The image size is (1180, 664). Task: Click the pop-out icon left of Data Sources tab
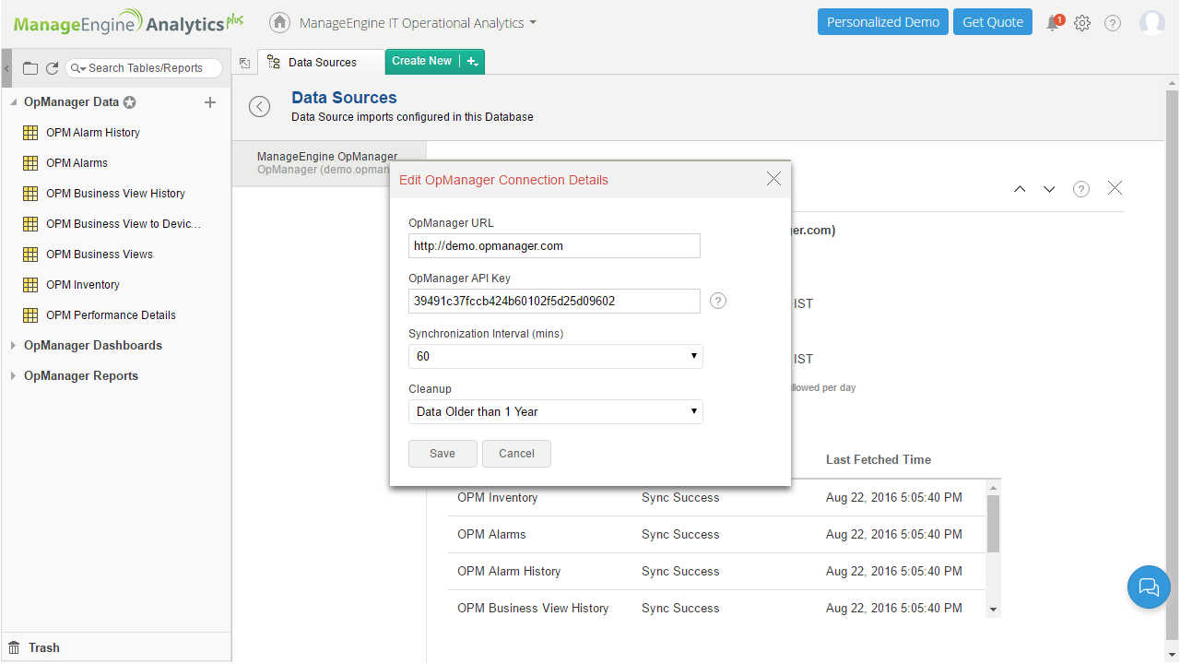click(x=244, y=62)
